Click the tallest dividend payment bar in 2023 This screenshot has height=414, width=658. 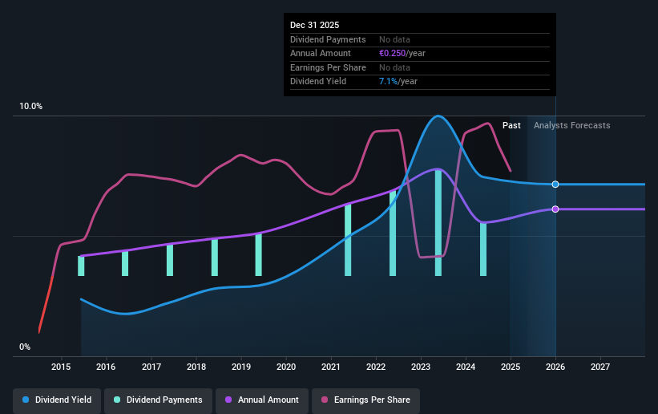tap(438, 223)
